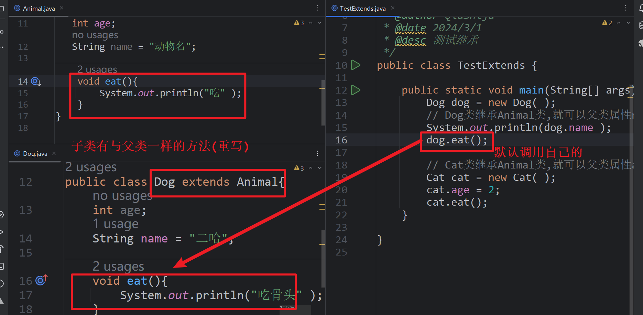
Task: Go to next highlighted problem in Dog.java
Action: [x=320, y=168]
